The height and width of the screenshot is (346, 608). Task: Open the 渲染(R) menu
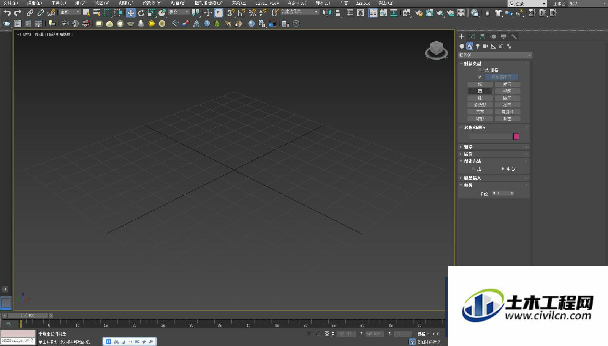tap(239, 3)
